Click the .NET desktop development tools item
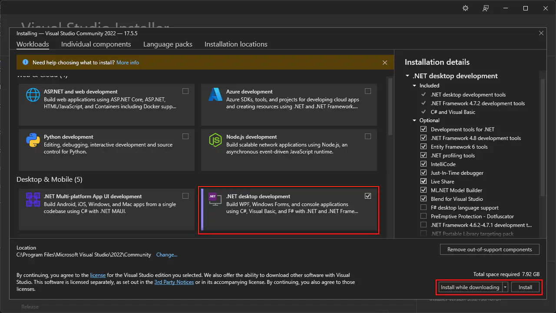The image size is (556, 313). [x=468, y=94]
